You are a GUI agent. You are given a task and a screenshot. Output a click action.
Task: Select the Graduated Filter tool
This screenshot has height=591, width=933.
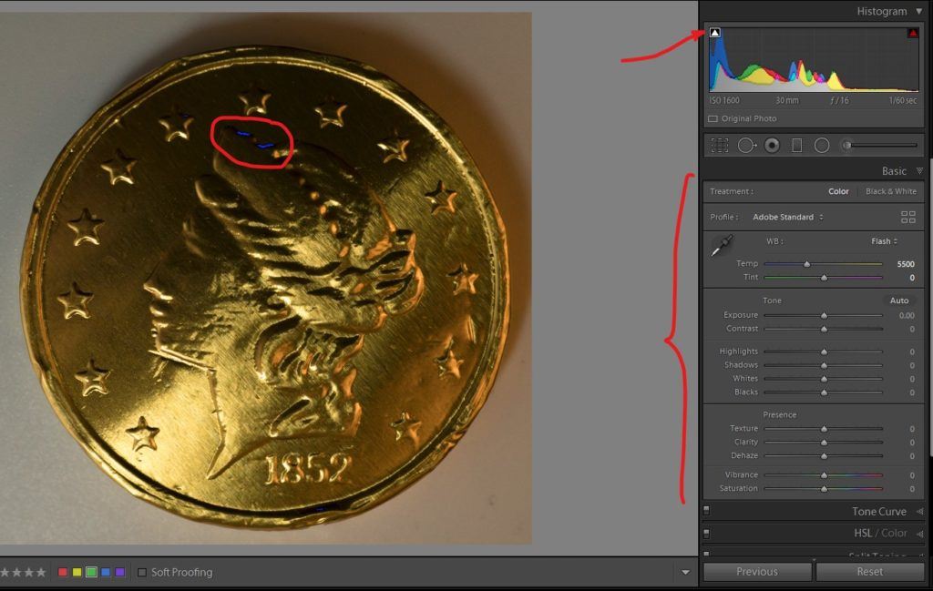pyautogui.click(x=796, y=145)
